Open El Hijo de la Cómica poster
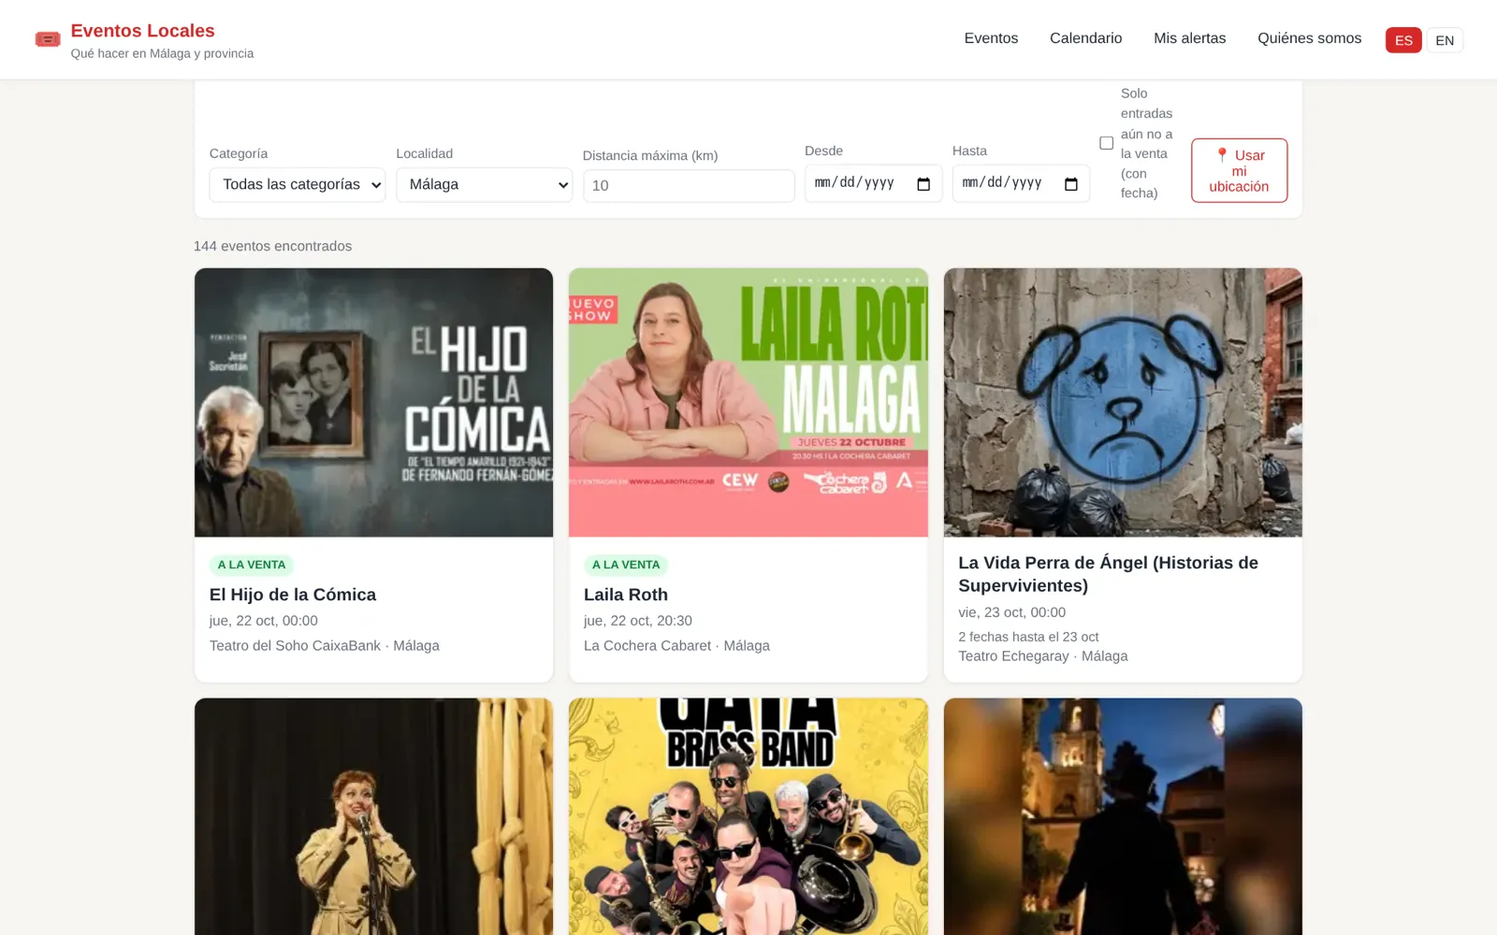 click(373, 402)
